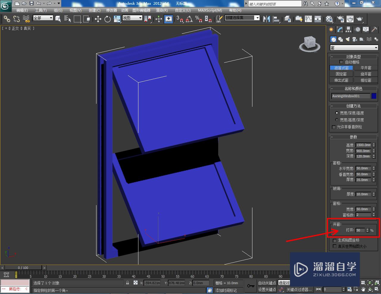This screenshot has width=381, height=294.
Task: Activate the Select and Move tool
Action: click(x=98, y=19)
